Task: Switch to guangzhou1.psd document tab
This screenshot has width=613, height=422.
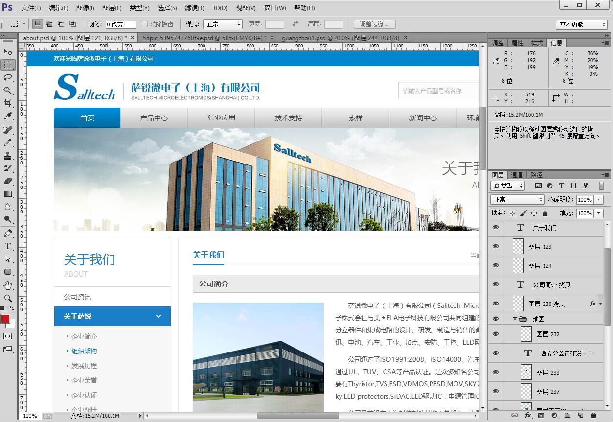Action: pyautogui.click(x=340, y=38)
